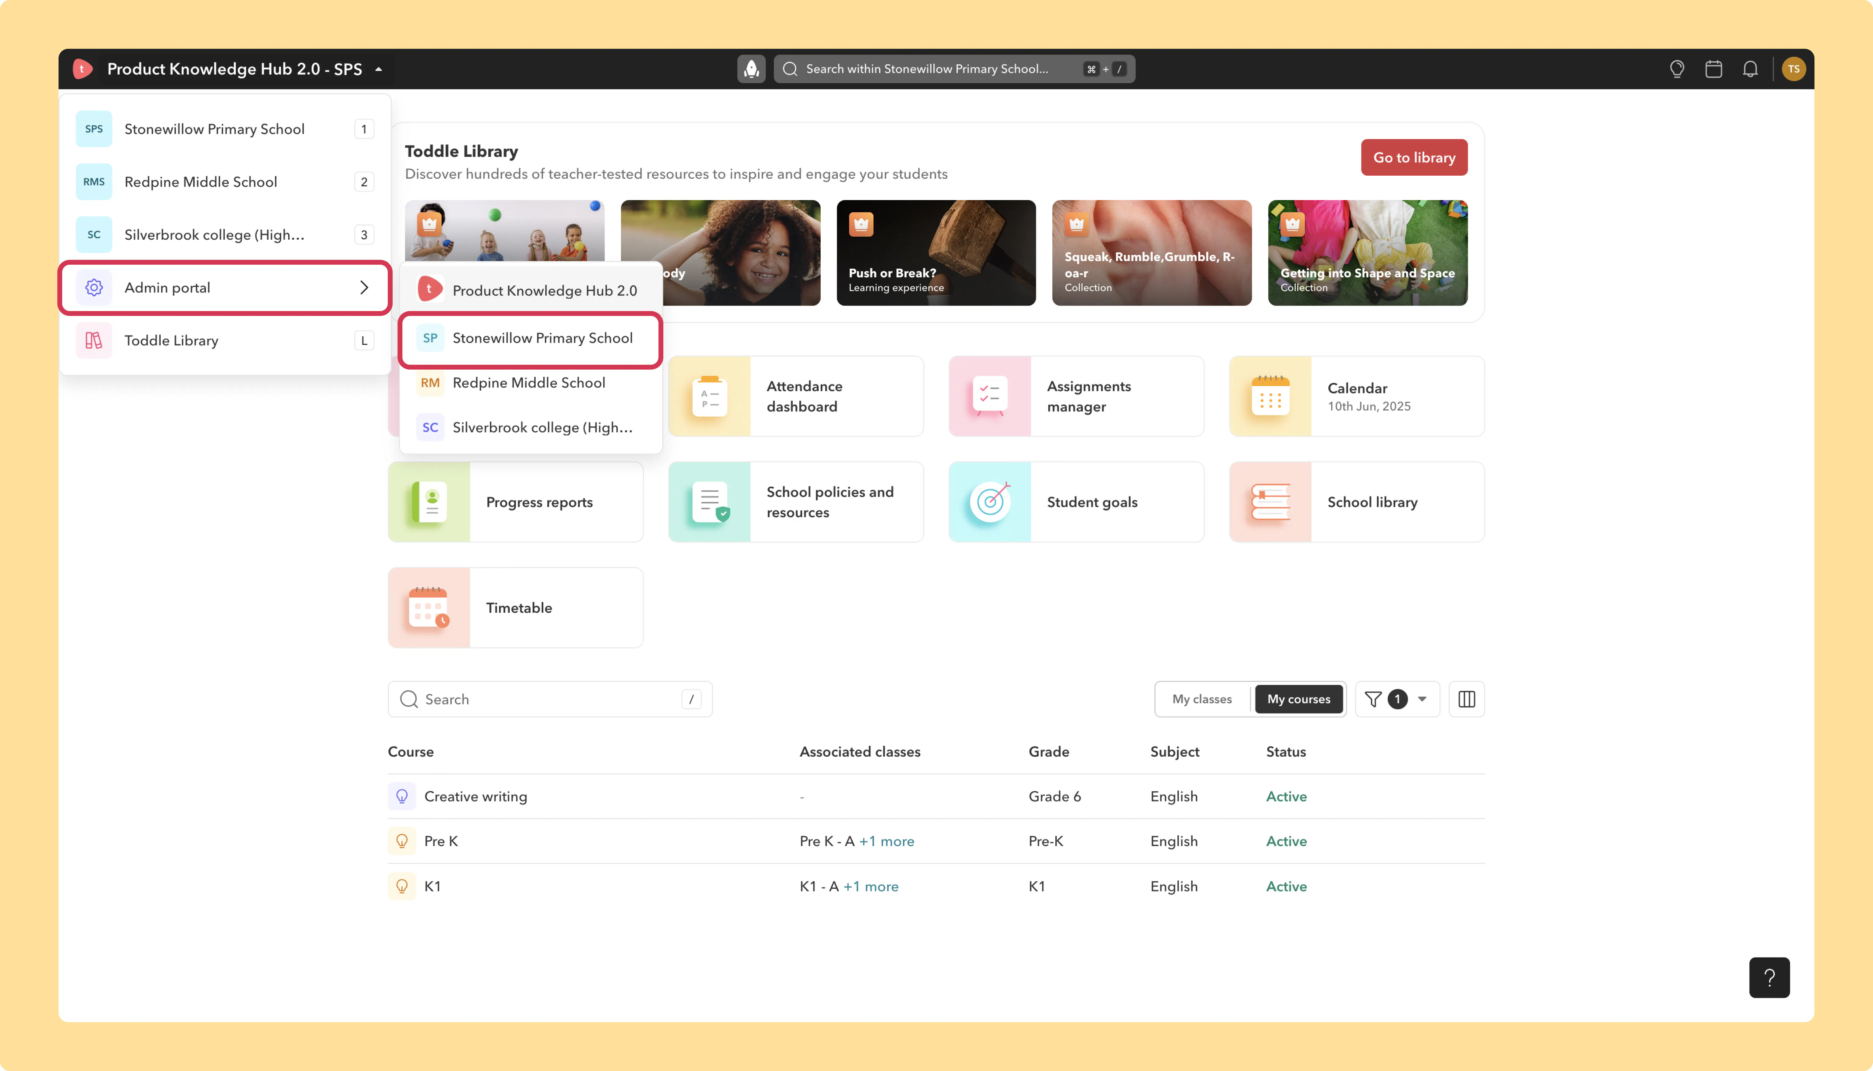Click the +1 more link for Pre K

(x=887, y=841)
